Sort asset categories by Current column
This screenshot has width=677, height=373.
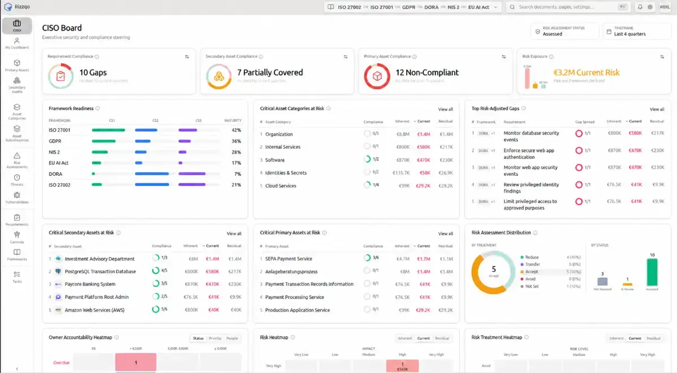[422, 122]
